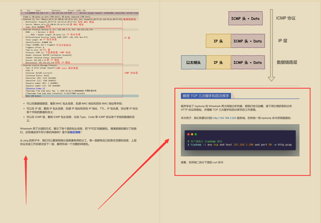
Task: Click the 以太帧头 box in the diagram
Action: click(x=194, y=62)
